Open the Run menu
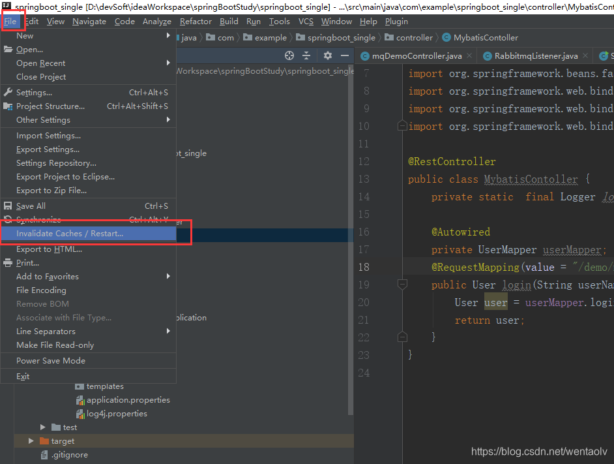The image size is (614, 464). pos(254,22)
